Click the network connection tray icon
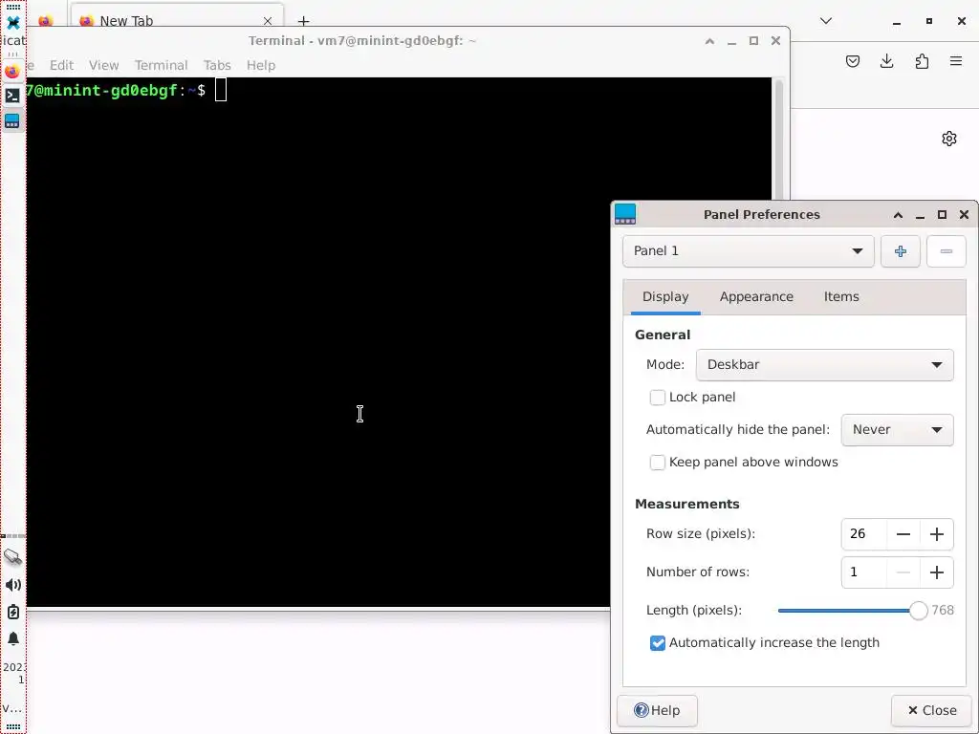Image resolution: width=979 pixels, height=734 pixels. (13, 557)
